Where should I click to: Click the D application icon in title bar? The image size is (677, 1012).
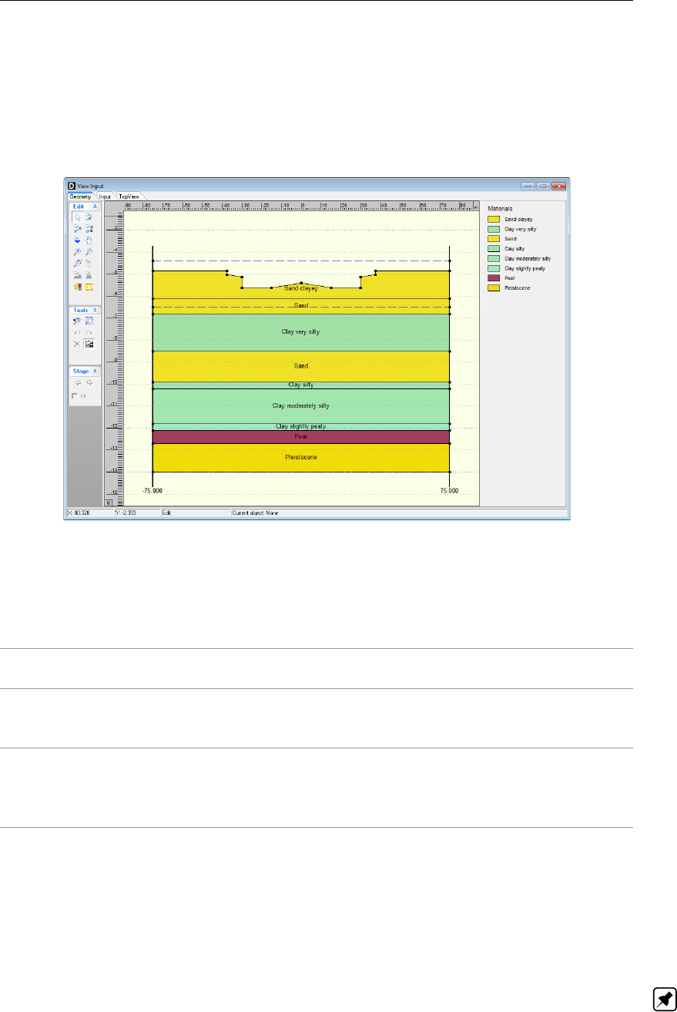coord(72,186)
